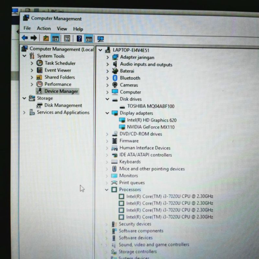This screenshot has width=259, height=259.
Task: Select the TOSHIBA MQ04ABF100 disk drive
Action: [151, 106]
